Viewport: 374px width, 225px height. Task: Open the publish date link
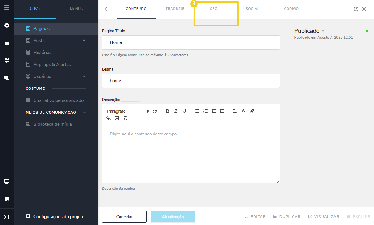click(335, 38)
